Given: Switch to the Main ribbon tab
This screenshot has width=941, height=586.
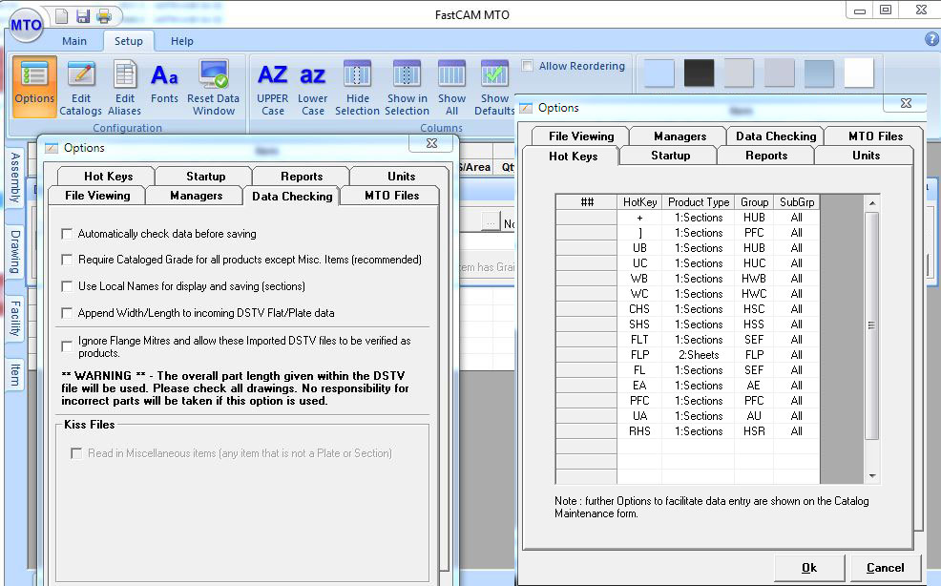Looking at the screenshot, I should point(74,41).
